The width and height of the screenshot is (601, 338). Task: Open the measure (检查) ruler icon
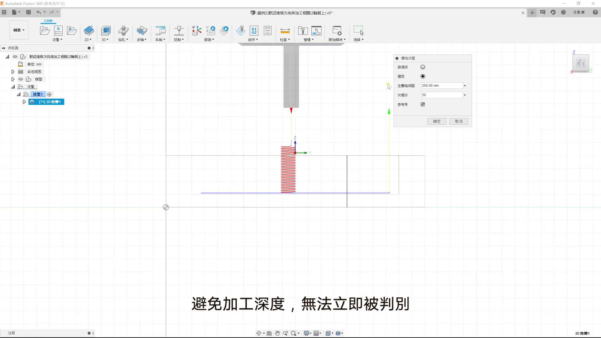[285, 30]
